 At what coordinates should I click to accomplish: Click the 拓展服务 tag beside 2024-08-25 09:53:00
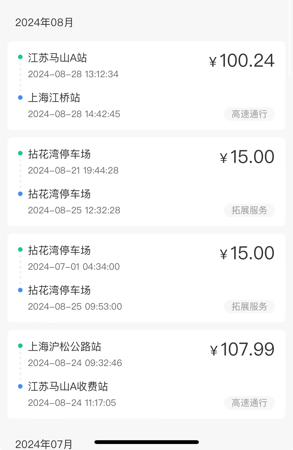point(249,307)
